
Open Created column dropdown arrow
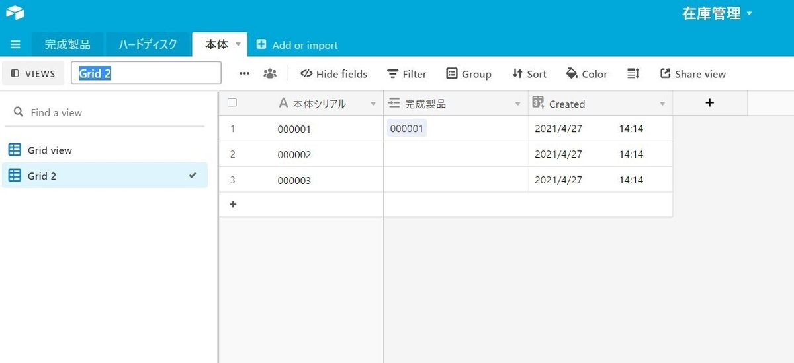[662, 104]
